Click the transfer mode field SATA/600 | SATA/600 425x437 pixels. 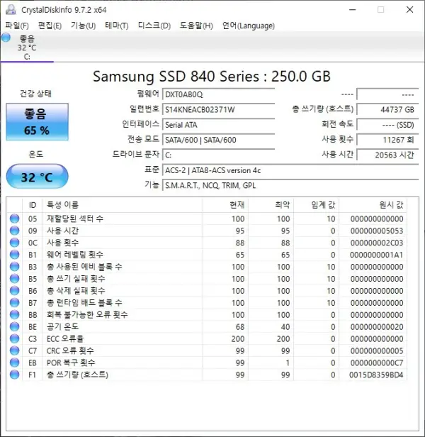tap(218, 140)
